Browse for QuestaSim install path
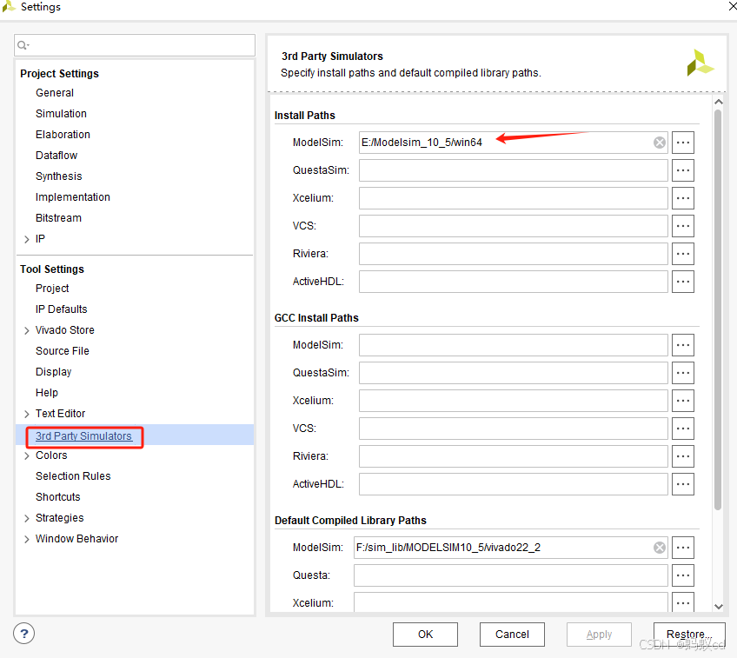 click(x=682, y=170)
